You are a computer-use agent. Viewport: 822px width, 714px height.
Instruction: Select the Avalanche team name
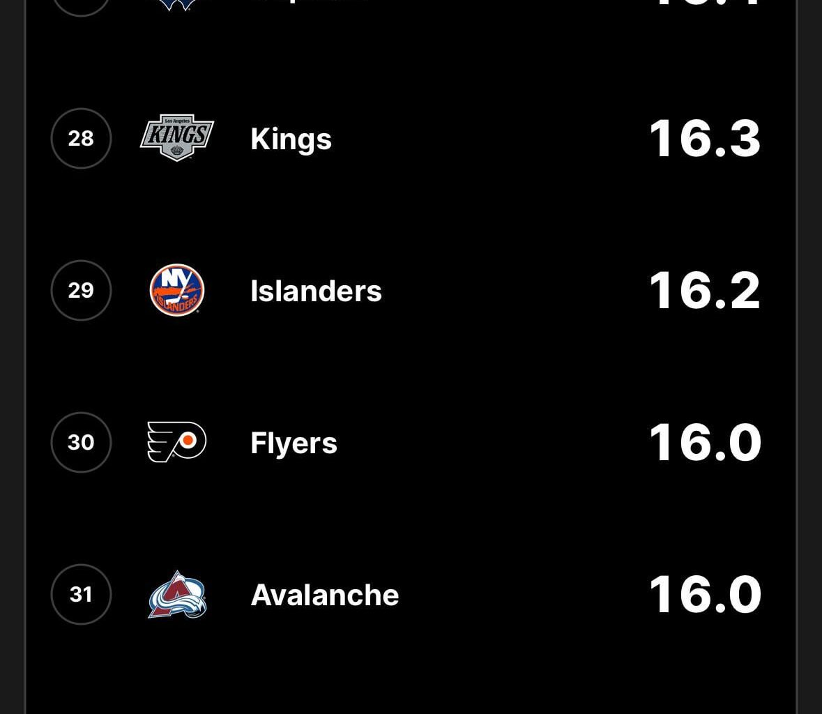click(324, 594)
